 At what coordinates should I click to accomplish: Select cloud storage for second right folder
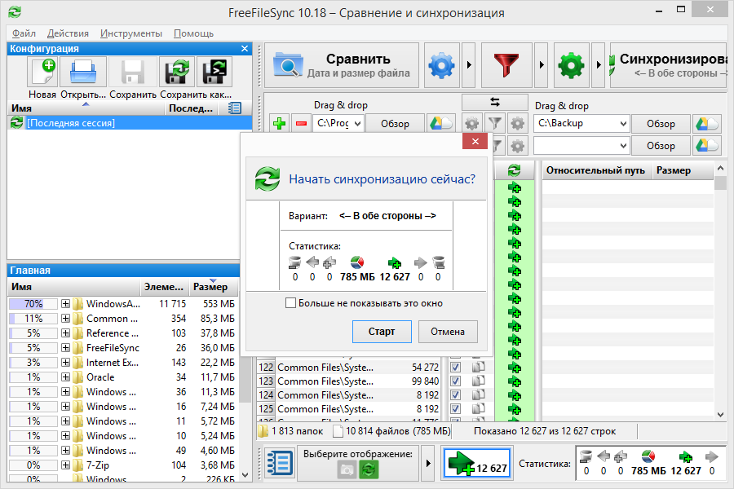pos(706,146)
